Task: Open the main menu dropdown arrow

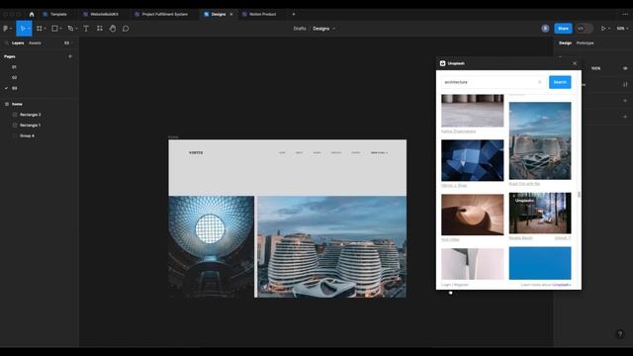Action: (x=11, y=29)
